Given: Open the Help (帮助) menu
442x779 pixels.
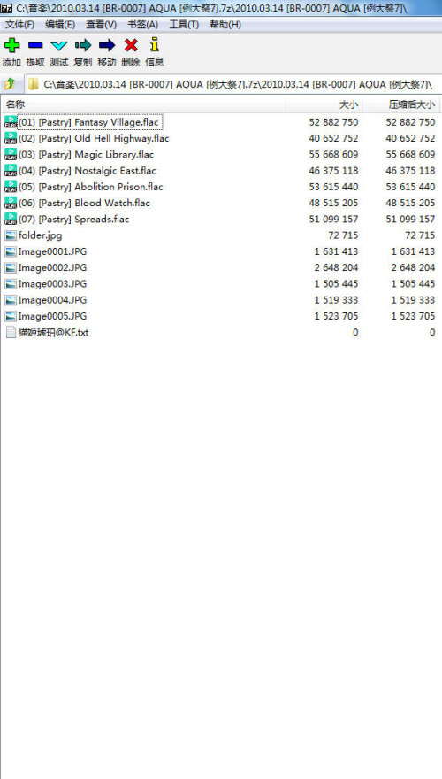Looking at the screenshot, I should (225, 25).
